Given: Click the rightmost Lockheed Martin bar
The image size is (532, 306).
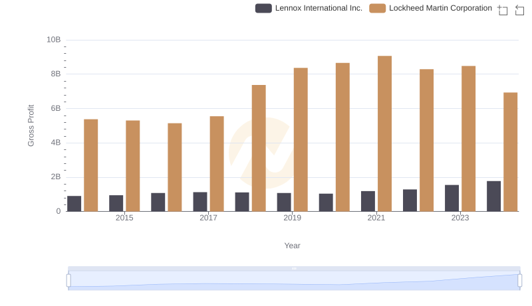Looking at the screenshot, I should click(511, 152).
